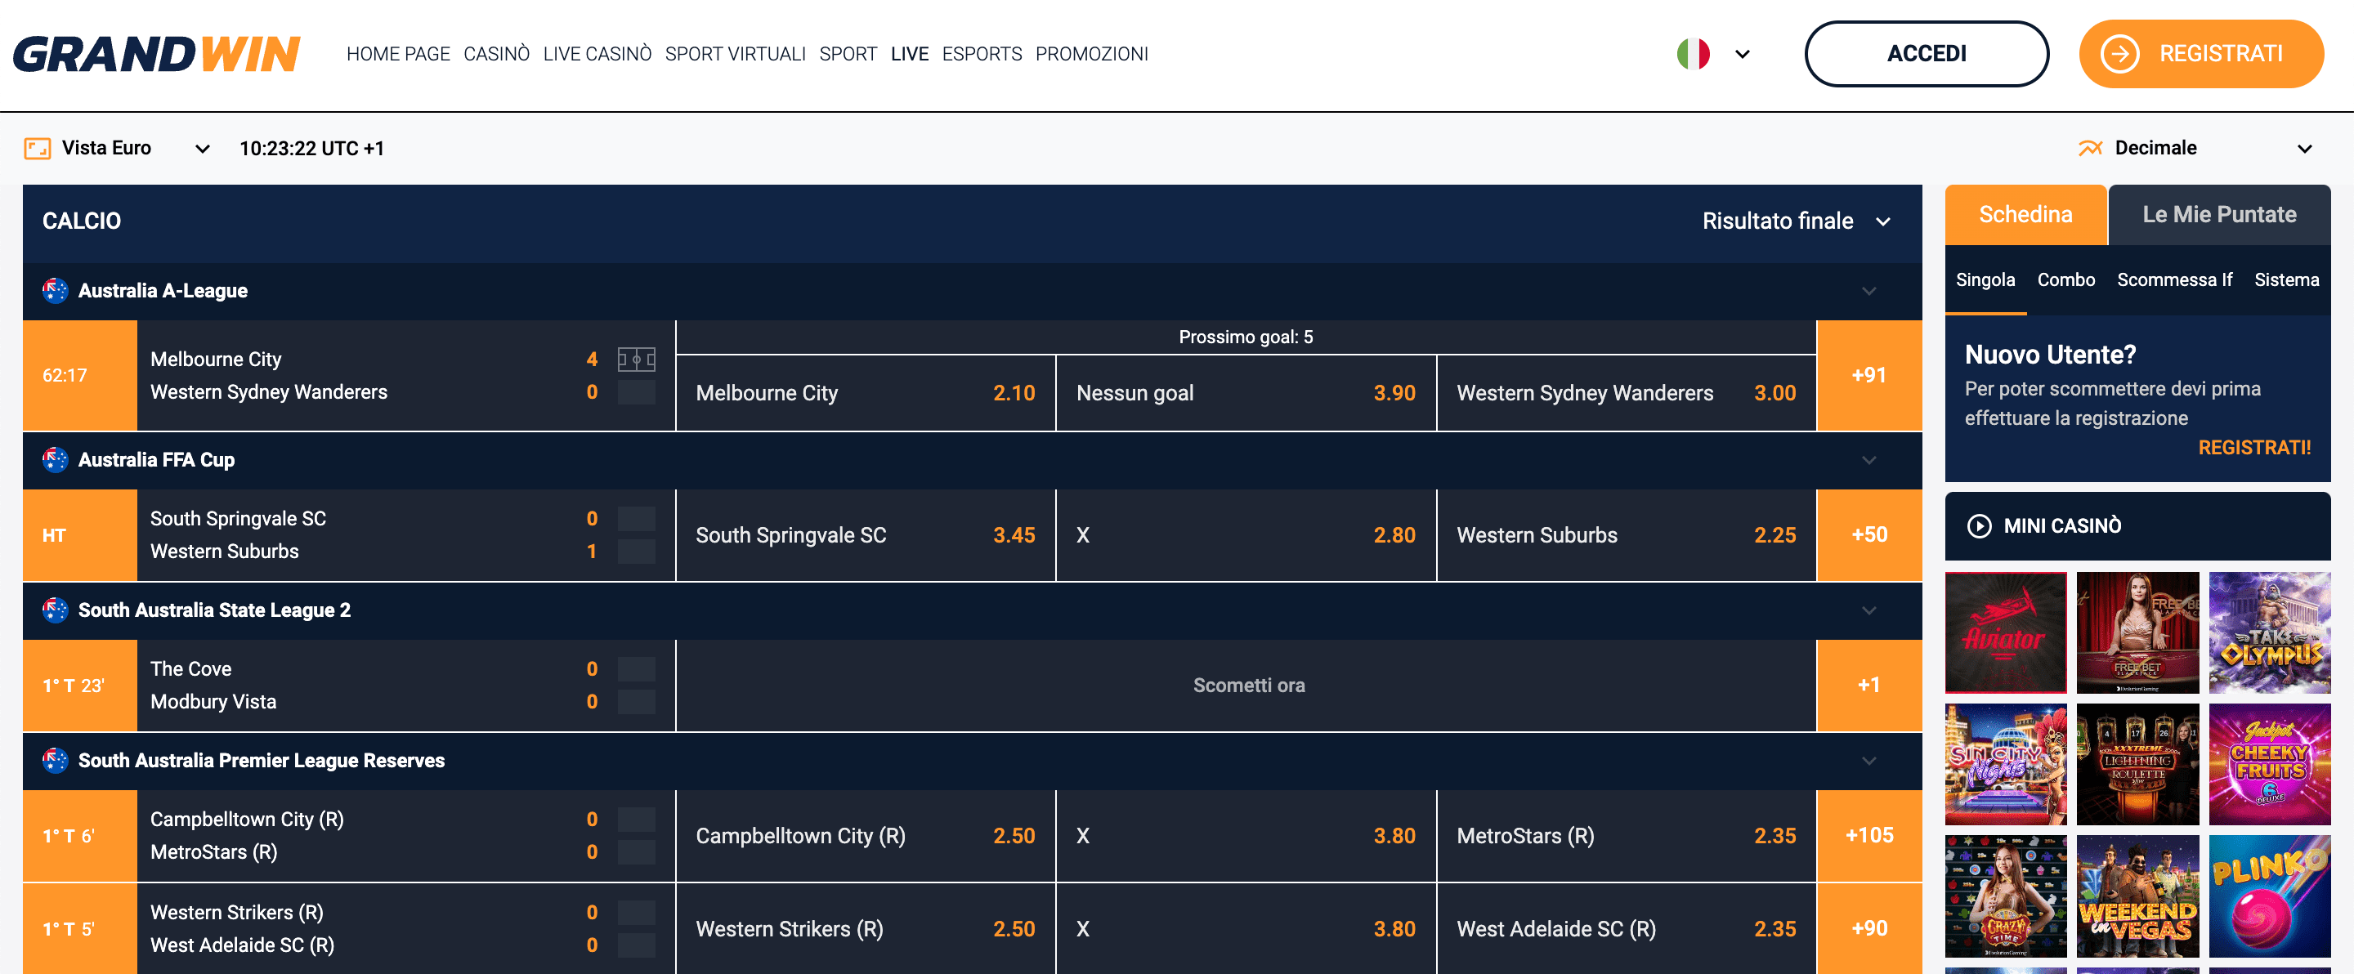Viewport: 2354px width, 974px height.
Task: Show +91 more markets for Melbourne City
Action: coord(1869,376)
